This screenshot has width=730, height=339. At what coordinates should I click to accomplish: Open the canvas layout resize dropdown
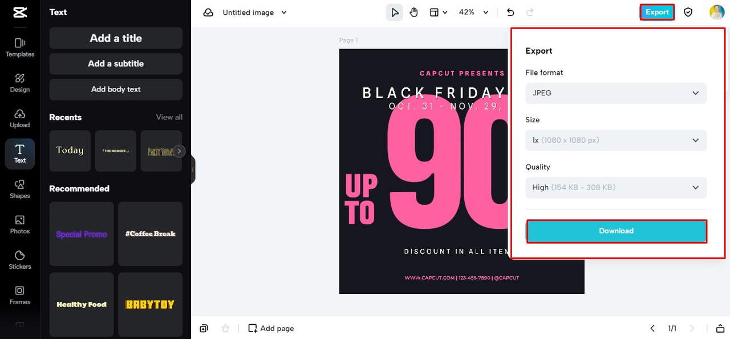[438, 12]
